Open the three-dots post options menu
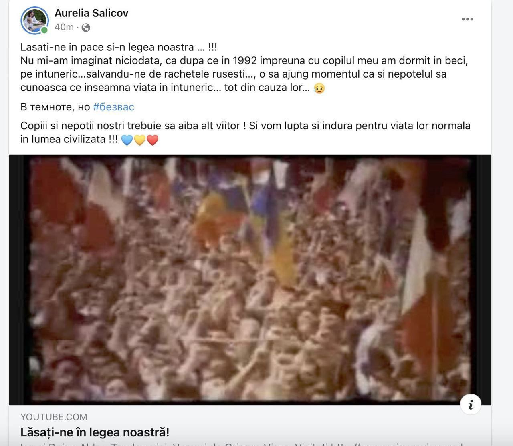The width and height of the screenshot is (513, 446). (x=467, y=19)
